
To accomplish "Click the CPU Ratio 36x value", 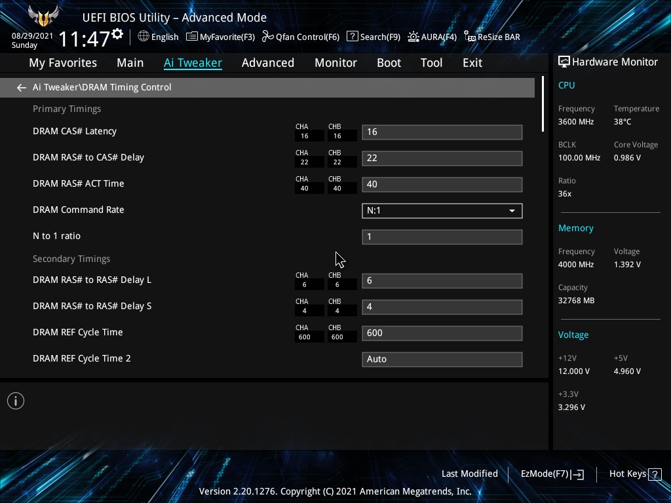I will (x=564, y=194).
